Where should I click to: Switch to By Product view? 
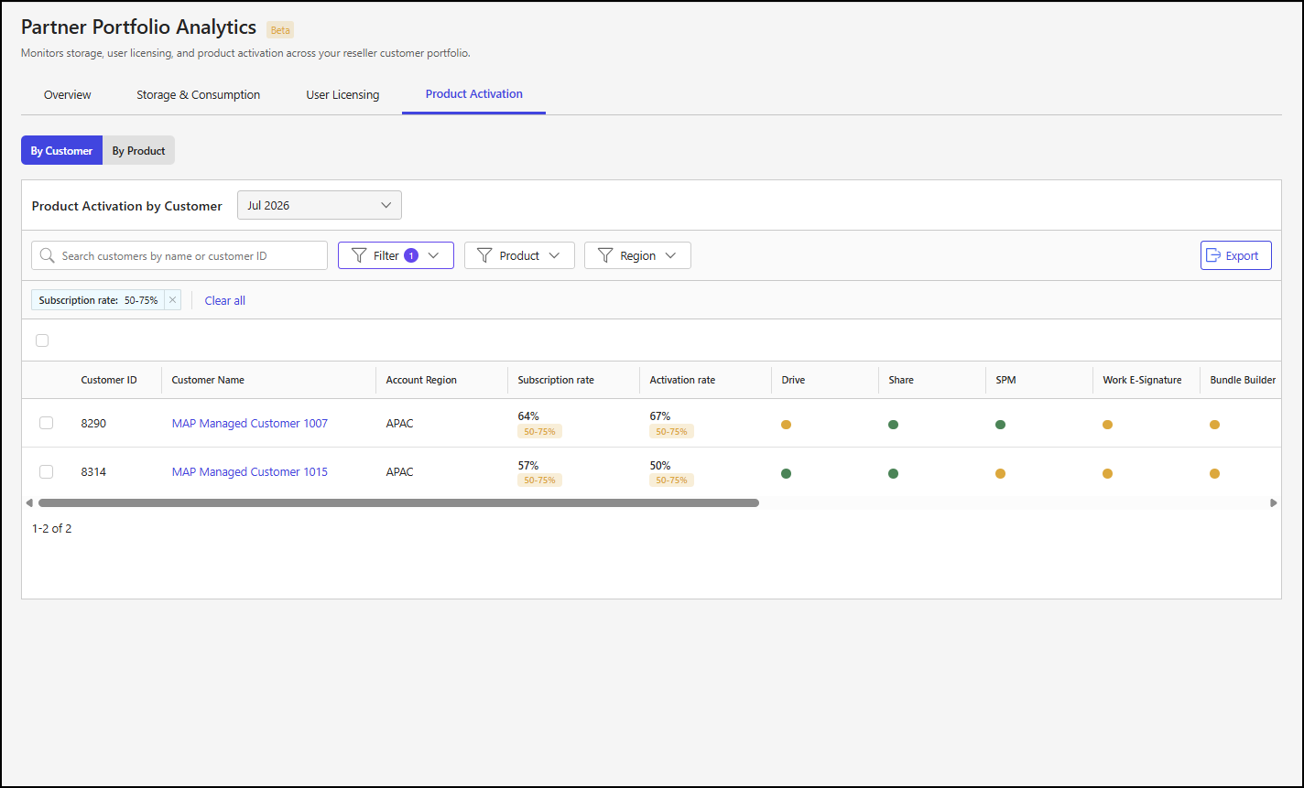[138, 151]
